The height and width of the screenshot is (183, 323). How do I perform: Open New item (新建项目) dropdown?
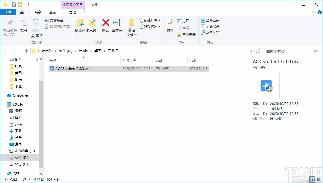click(150, 20)
